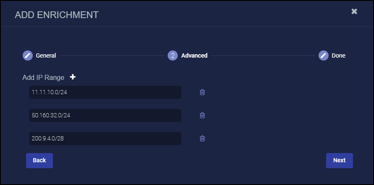Select the Advanced step label
Image resolution: width=374 pixels, height=185 pixels.
pos(194,55)
